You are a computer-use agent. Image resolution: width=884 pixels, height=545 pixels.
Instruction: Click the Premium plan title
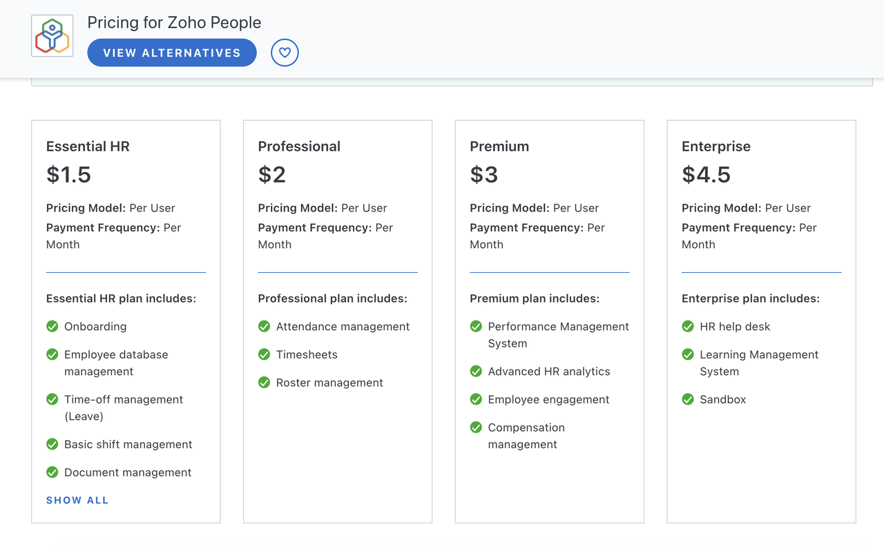[499, 146]
